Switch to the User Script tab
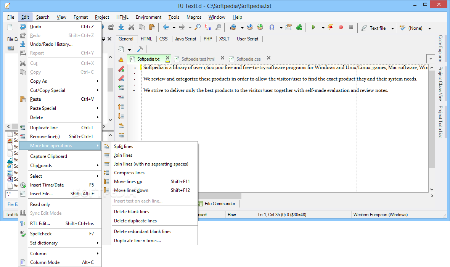Viewport: 450px width, 267px height. click(x=247, y=39)
